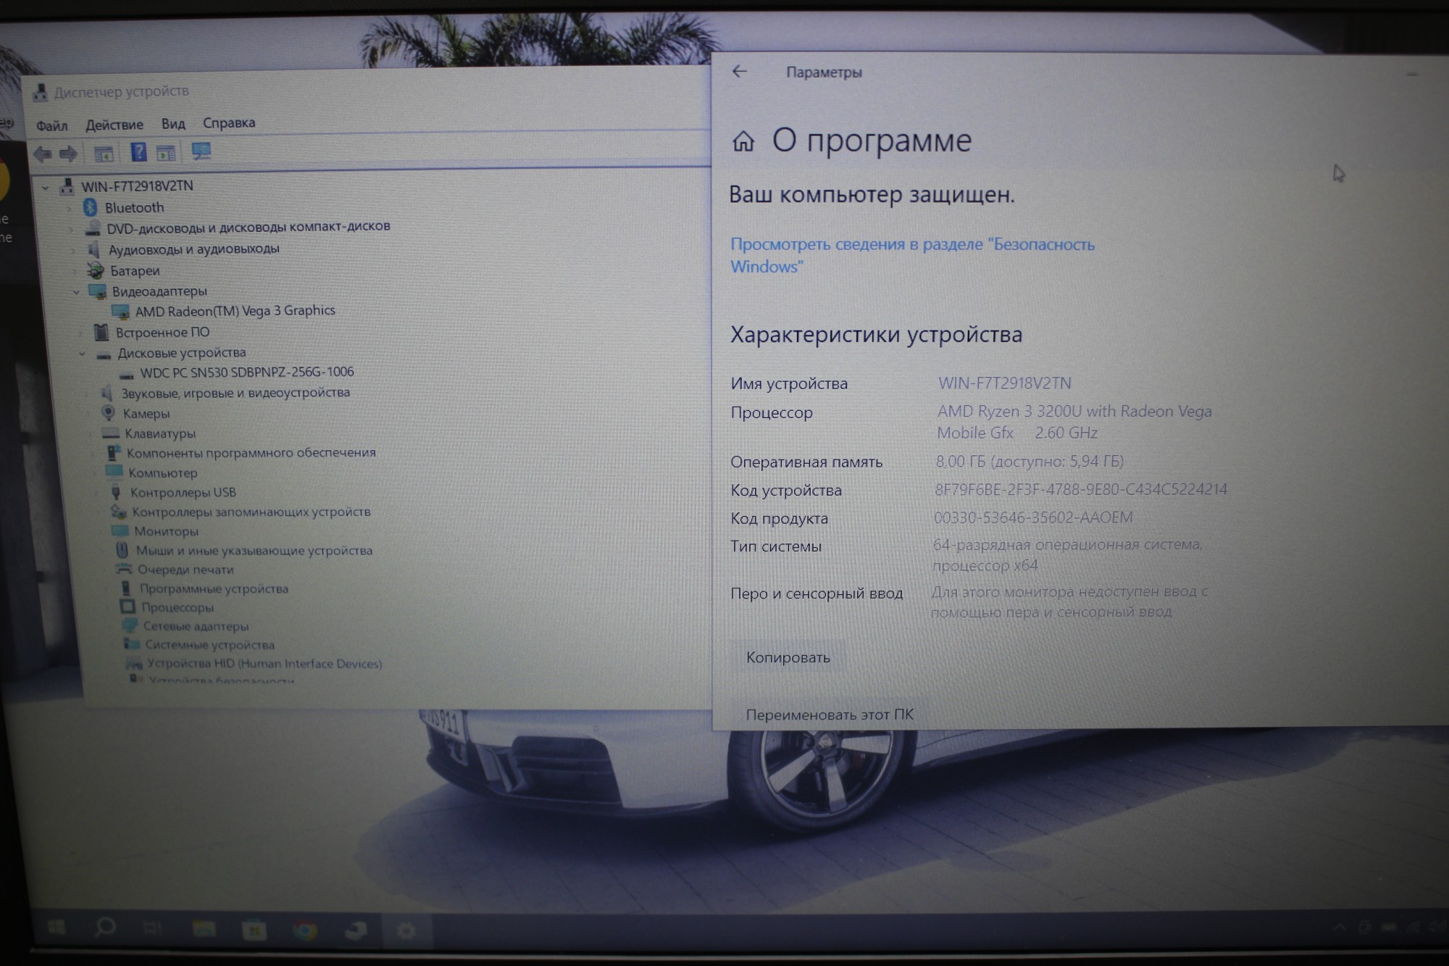Open the Действие menu
Viewport: 1449px width, 966px height.
tap(114, 125)
